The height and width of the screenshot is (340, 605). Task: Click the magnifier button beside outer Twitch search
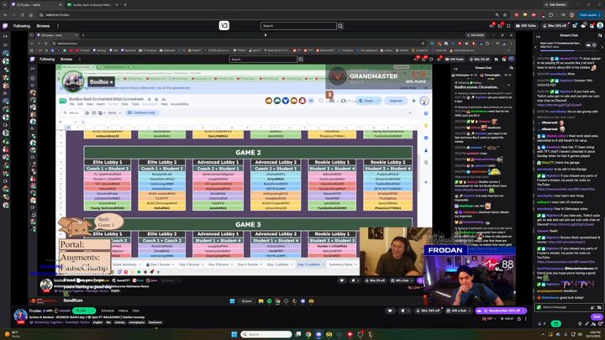[340, 26]
